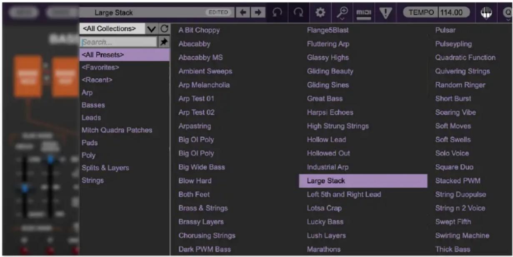
Task: Select the Blow Hard preset
Action: click(195, 180)
